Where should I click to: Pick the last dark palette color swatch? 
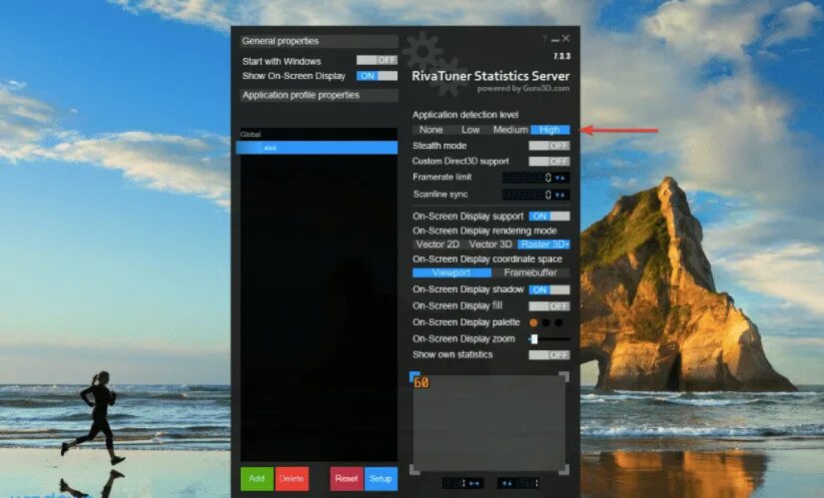(558, 322)
